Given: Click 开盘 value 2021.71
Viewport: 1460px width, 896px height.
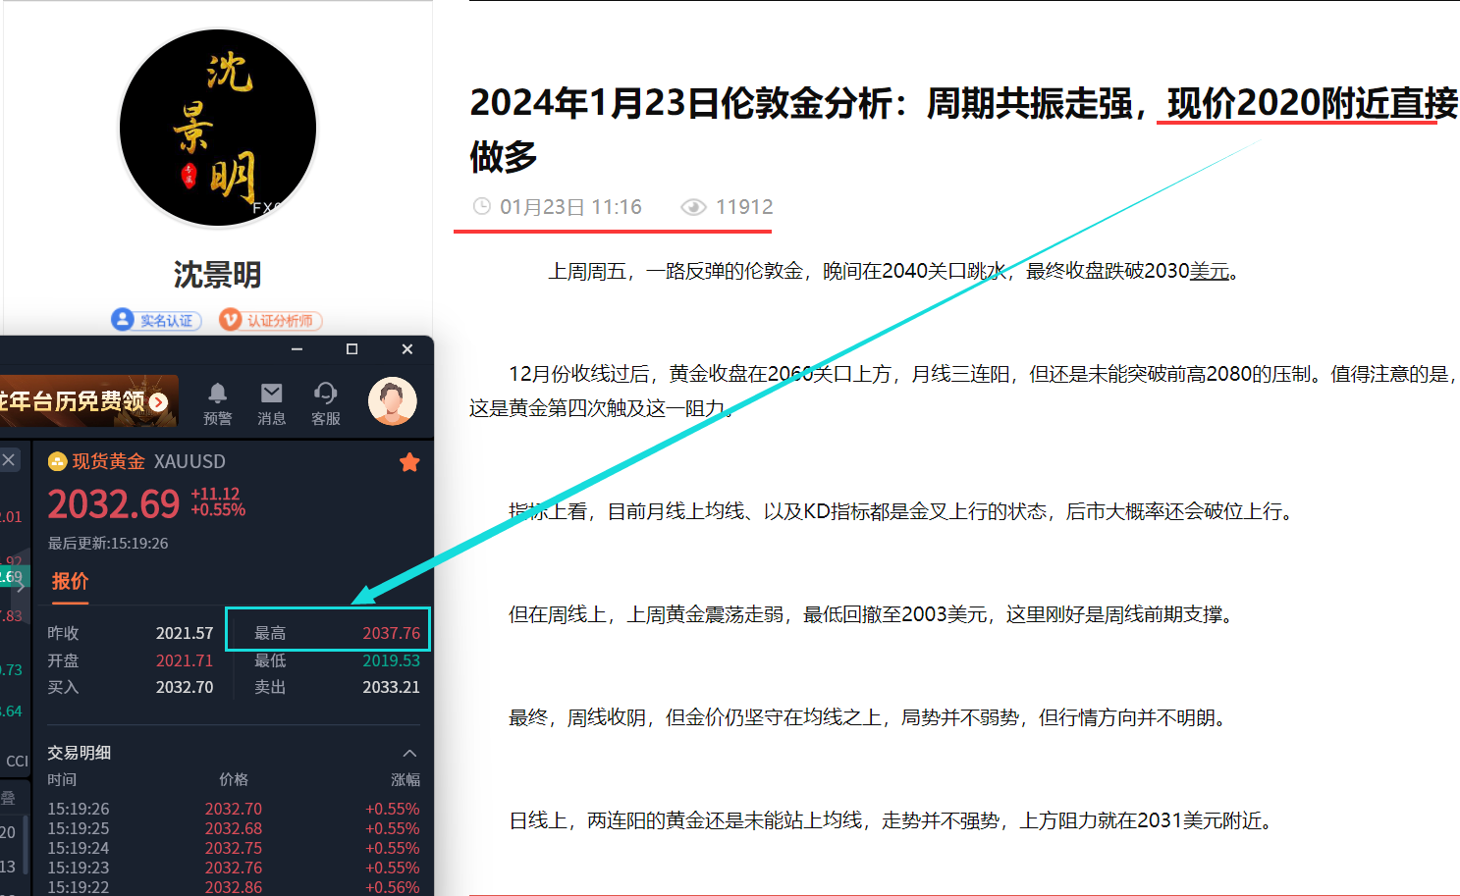Looking at the screenshot, I should coord(185,661).
